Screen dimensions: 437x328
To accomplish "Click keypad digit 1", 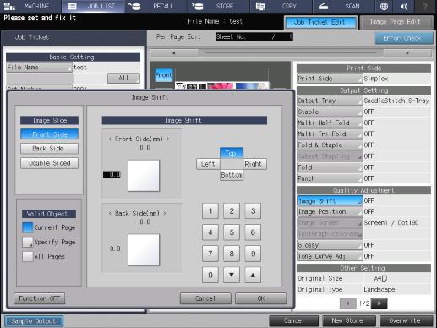I will tap(210, 211).
